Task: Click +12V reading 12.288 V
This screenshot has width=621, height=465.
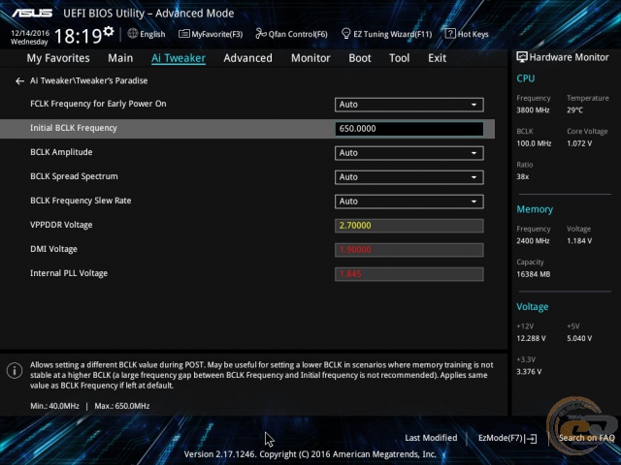Action: (x=531, y=338)
